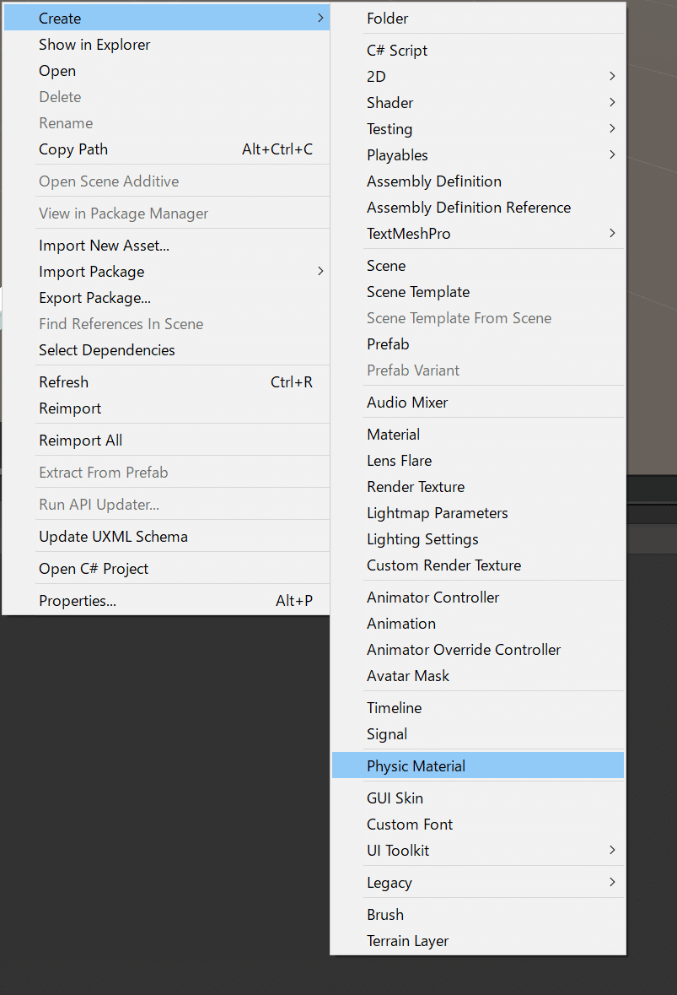Viewport: 677px width, 995px height.
Task: Create an Audio Mixer
Action: (x=478, y=403)
